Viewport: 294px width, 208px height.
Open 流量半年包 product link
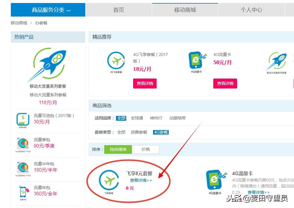pyautogui.click(x=44, y=163)
